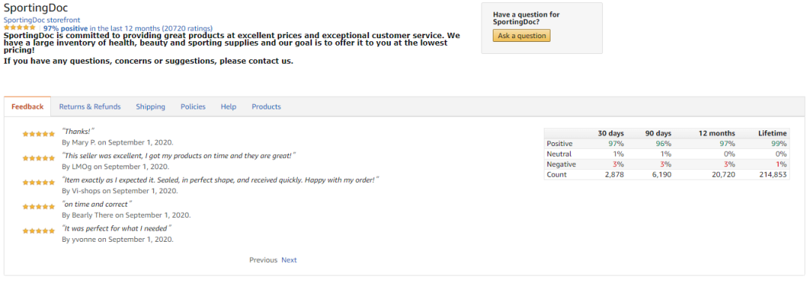
Task: Open the Shipping tab
Action: tap(150, 107)
